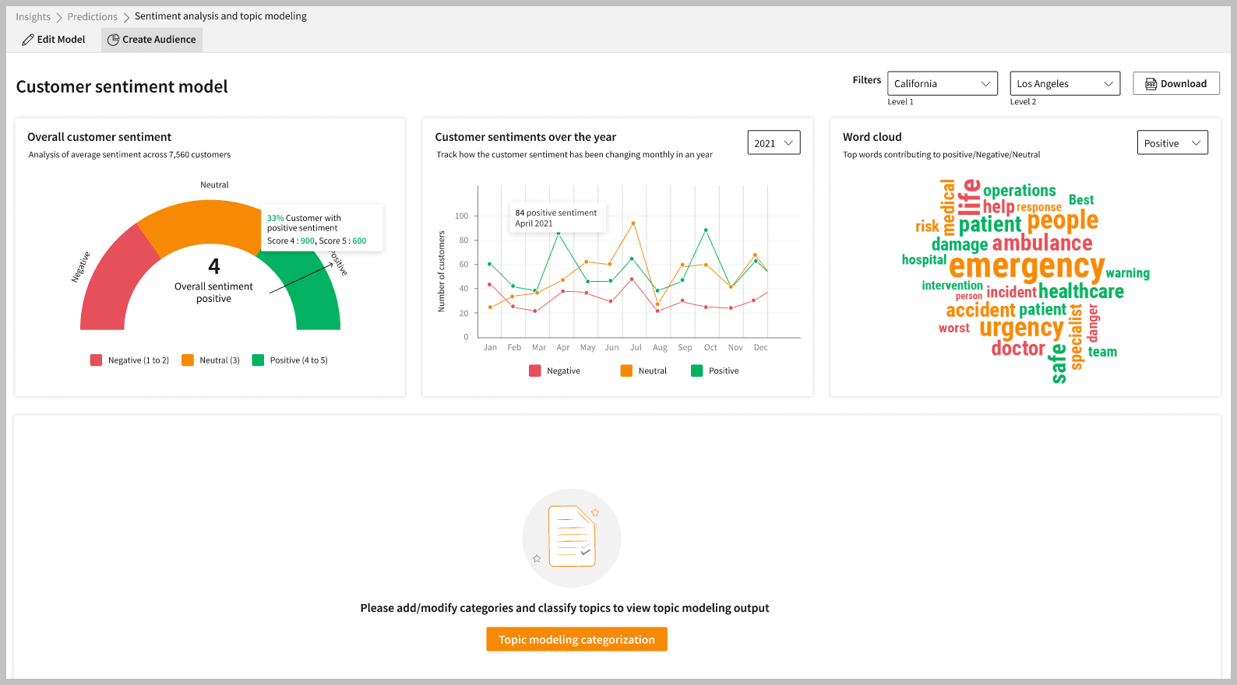This screenshot has height=685, width=1237.
Task: Click the Customer sentiment model heading
Action: (122, 86)
